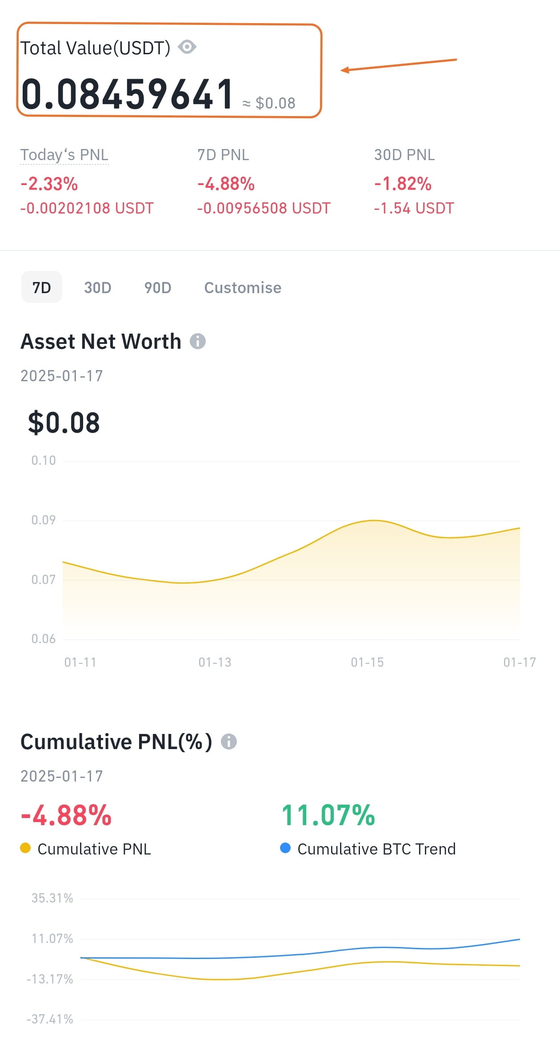Toggle the blue Cumulative BTC Trend legend dot
This screenshot has height=1048, width=560.
coord(285,848)
